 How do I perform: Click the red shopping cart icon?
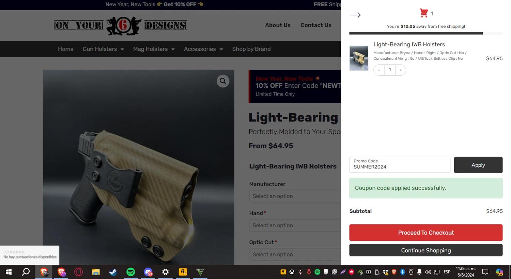(424, 13)
